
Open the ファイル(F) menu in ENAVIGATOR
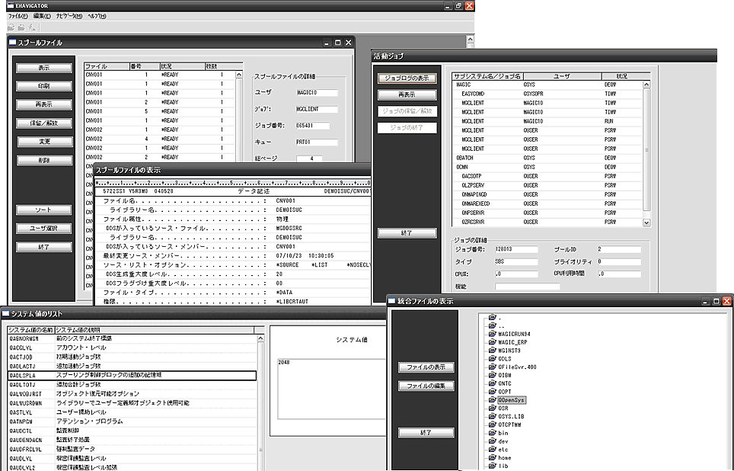(x=18, y=16)
